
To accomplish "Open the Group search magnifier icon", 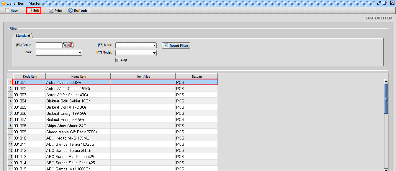I will [65, 45].
